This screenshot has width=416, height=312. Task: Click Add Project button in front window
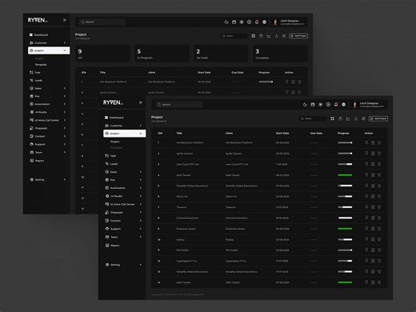378,118
